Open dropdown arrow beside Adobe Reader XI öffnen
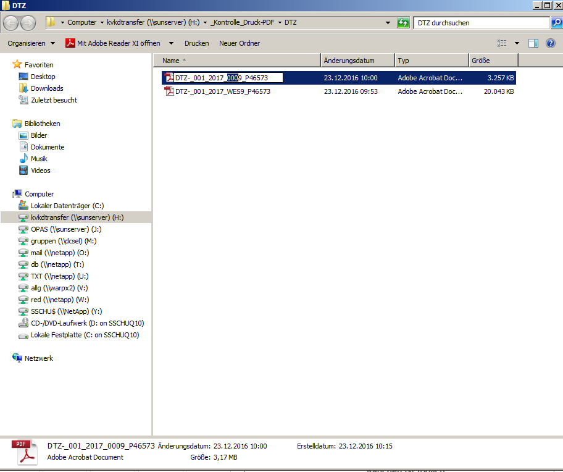The image size is (563, 472). point(171,43)
